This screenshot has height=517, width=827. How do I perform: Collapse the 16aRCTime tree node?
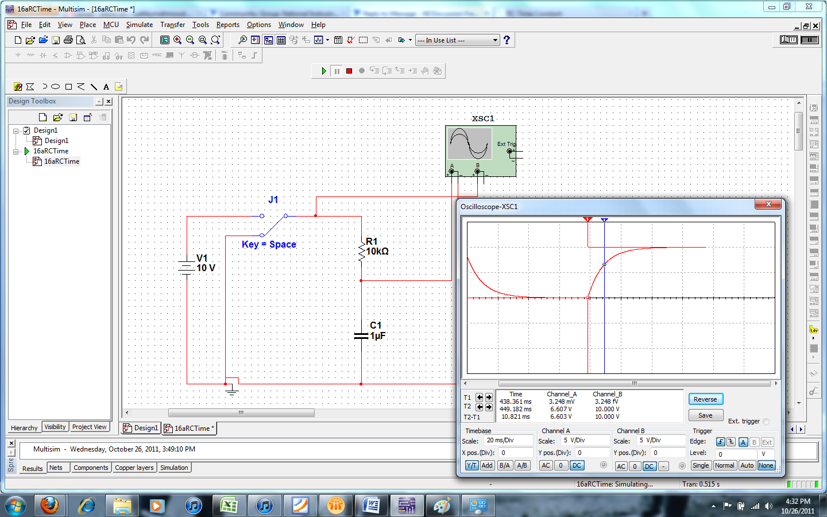point(16,152)
